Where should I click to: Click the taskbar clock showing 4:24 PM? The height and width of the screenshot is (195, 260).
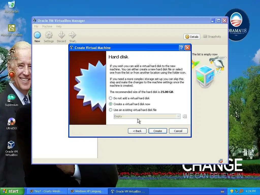pyautogui.click(x=251, y=191)
